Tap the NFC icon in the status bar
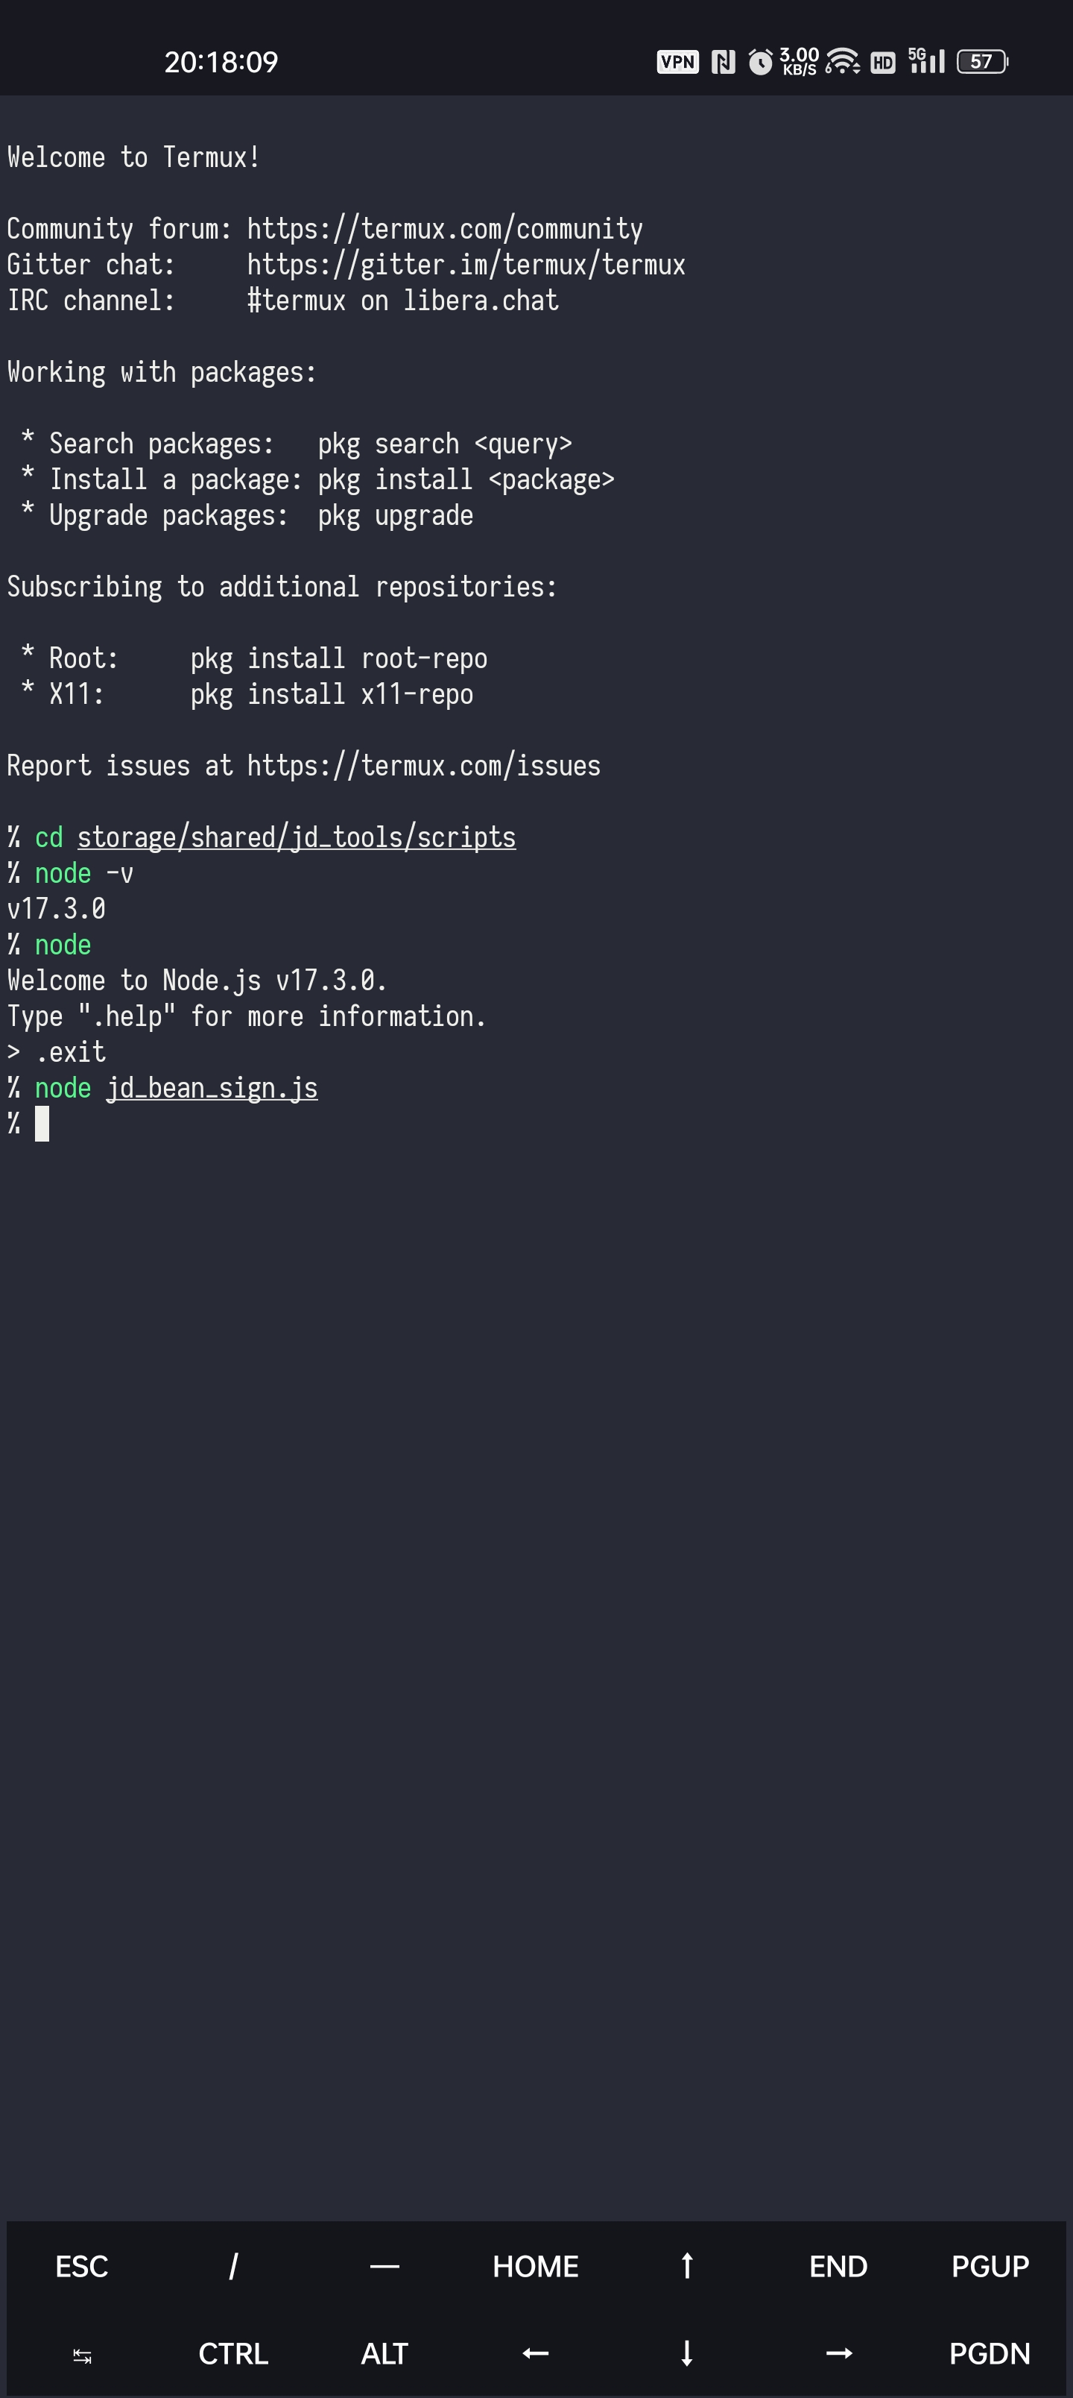The height and width of the screenshot is (2398, 1073). pos(721,61)
